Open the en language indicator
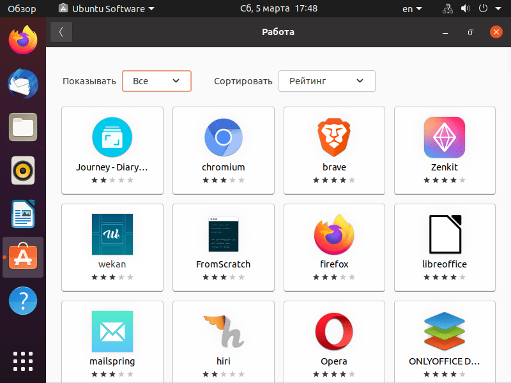511x383 pixels. [x=412, y=8]
